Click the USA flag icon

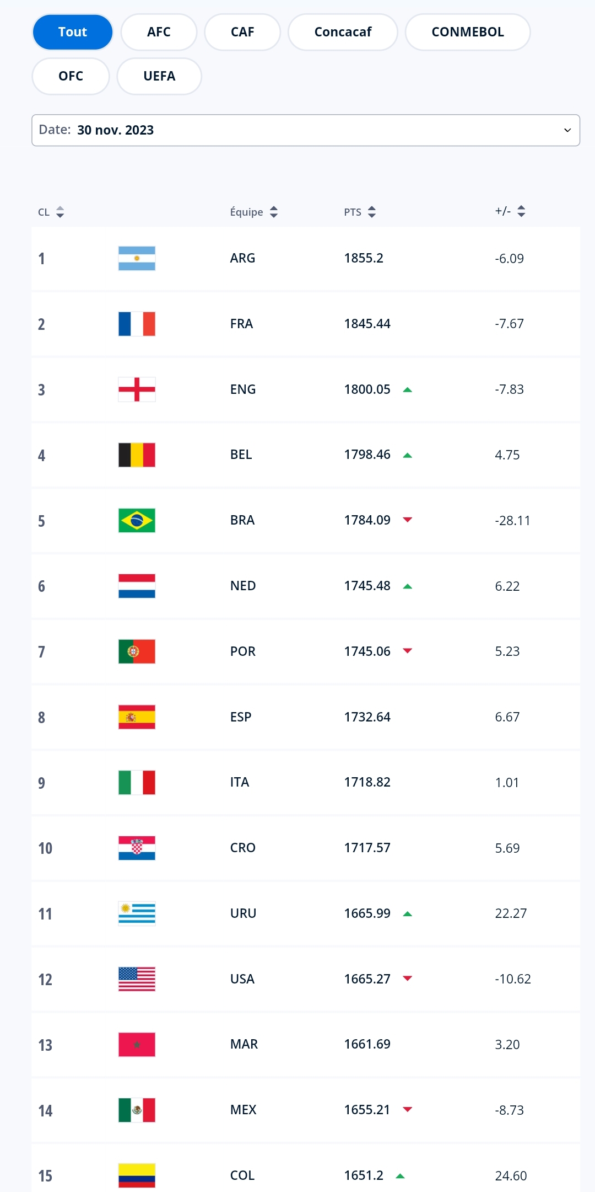tap(137, 979)
